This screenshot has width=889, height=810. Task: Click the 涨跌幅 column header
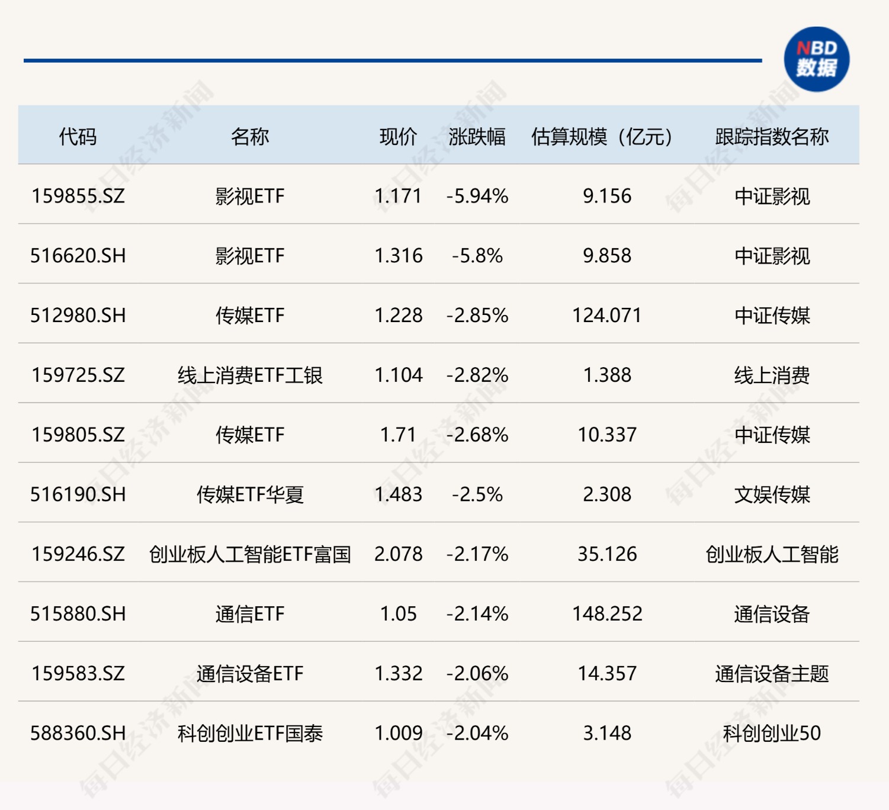pos(477,137)
